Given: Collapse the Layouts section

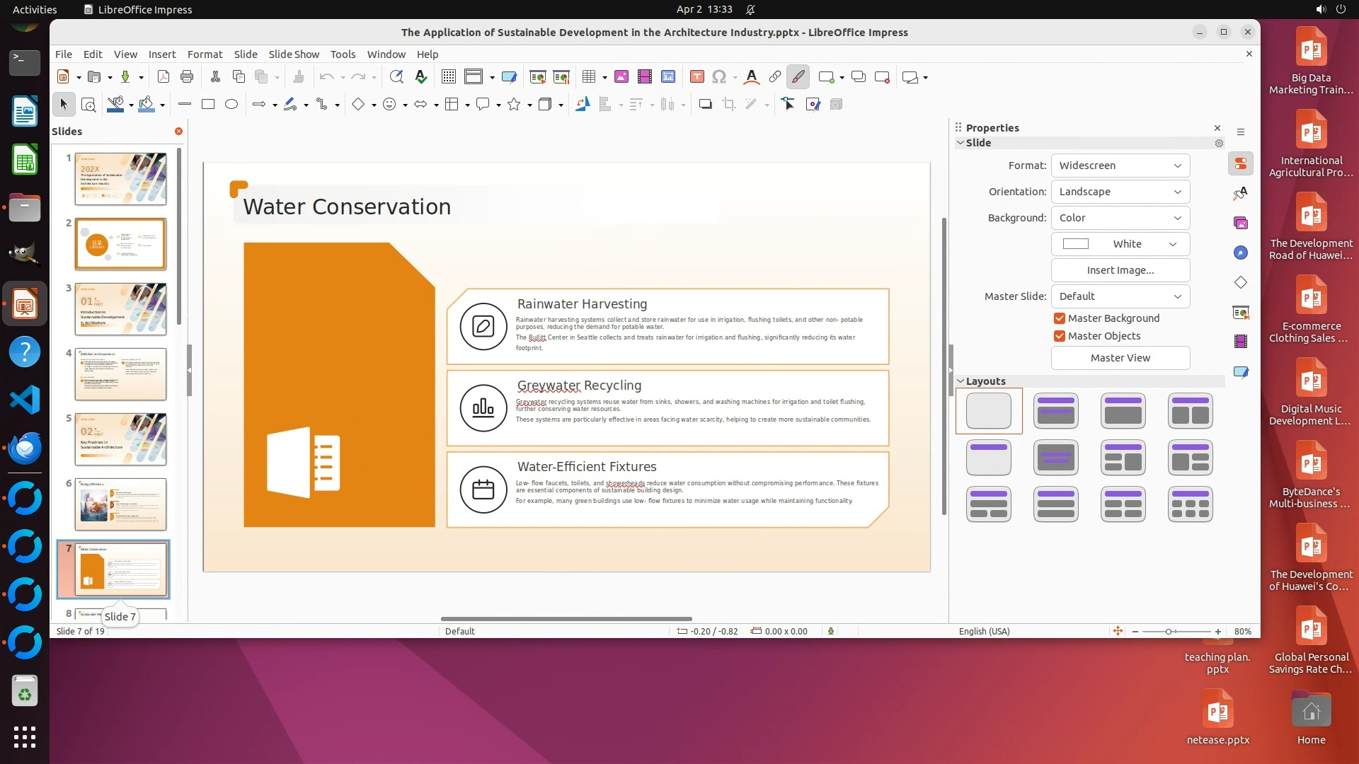Looking at the screenshot, I should tap(961, 381).
